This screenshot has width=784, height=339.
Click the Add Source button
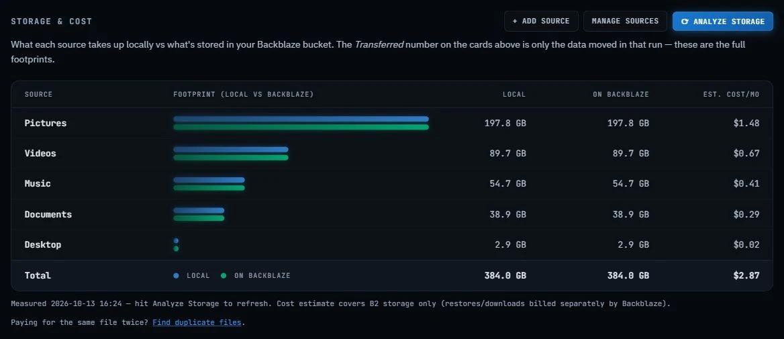[541, 21]
